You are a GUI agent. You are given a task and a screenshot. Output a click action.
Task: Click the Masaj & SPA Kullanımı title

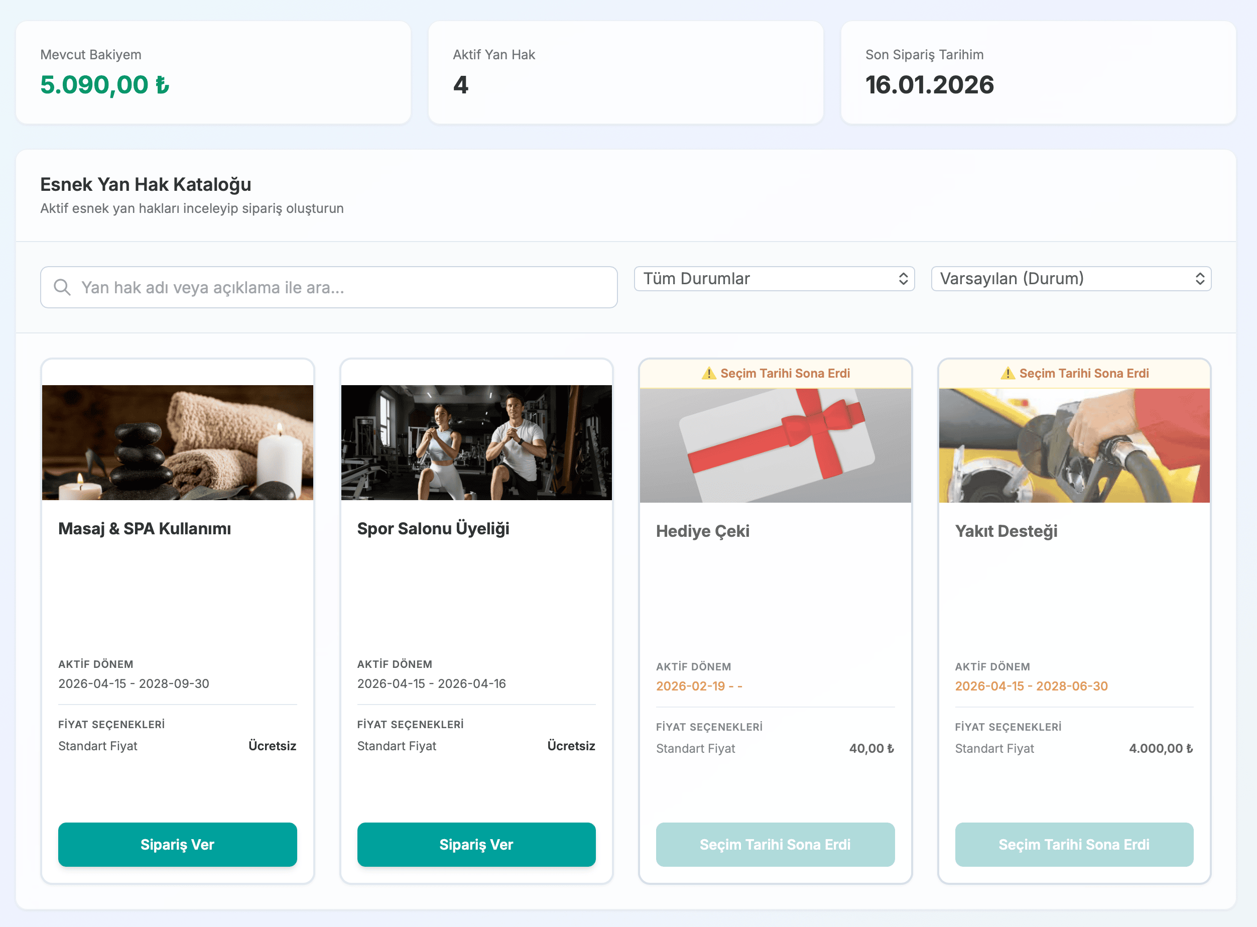[144, 529]
